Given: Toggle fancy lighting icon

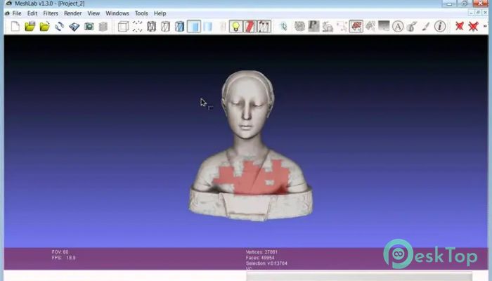Looking at the screenshot, I should pos(264,27).
